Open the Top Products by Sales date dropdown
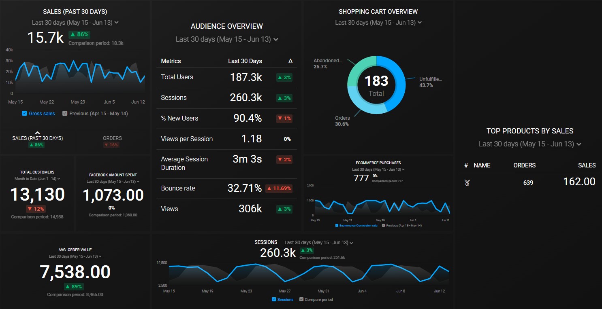 tap(530, 144)
